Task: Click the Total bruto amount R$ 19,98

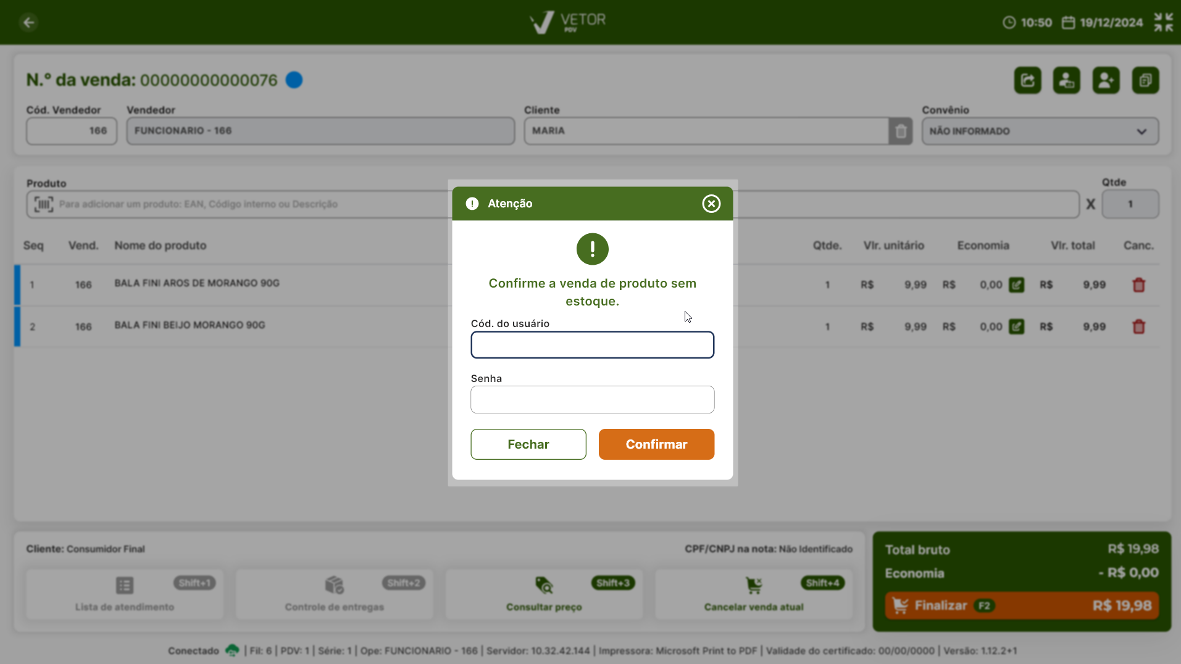Action: point(1133,549)
